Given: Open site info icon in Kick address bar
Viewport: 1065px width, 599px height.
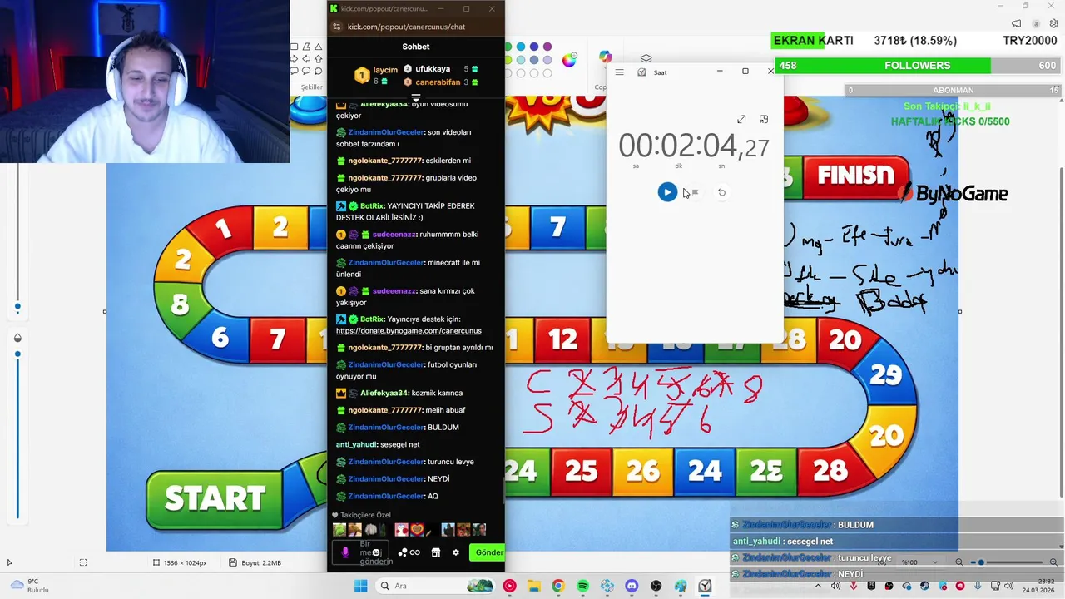Looking at the screenshot, I should (x=337, y=27).
